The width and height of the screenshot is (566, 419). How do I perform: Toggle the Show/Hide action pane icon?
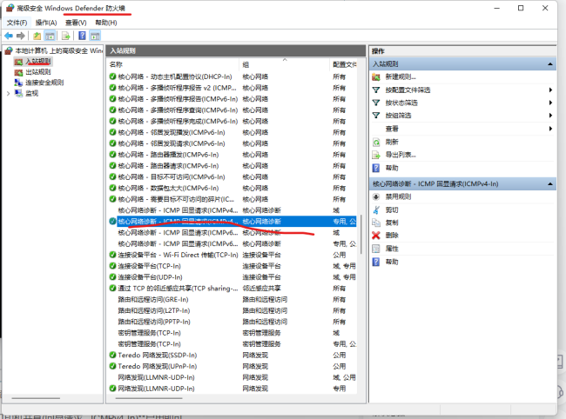pyautogui.click(x=95, y=36)
